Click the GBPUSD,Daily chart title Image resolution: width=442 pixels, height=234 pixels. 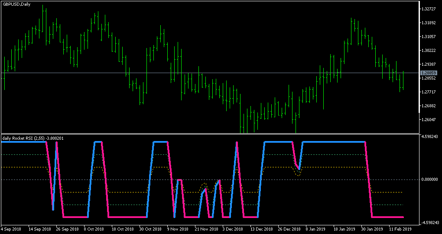coord(16,4)
